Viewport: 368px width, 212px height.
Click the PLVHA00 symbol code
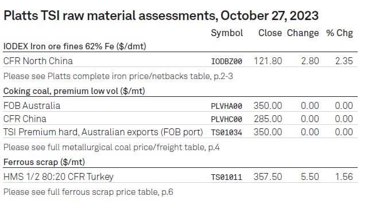tap(226, 107)
